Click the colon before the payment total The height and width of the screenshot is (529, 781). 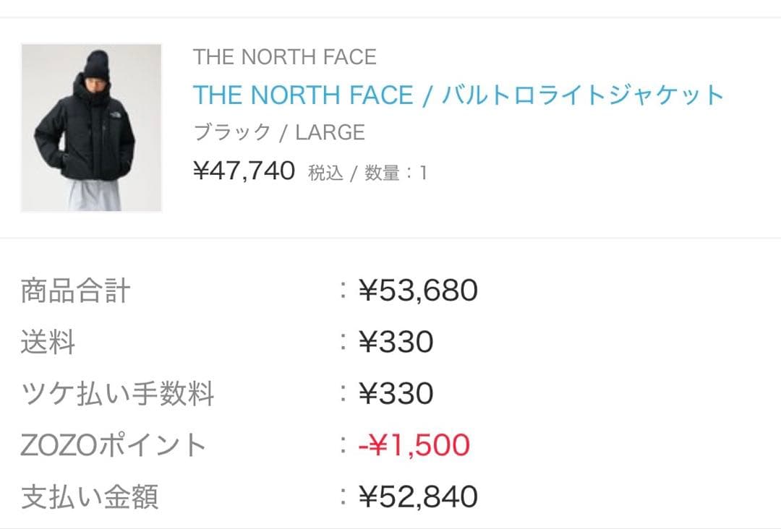pos(344,496)
